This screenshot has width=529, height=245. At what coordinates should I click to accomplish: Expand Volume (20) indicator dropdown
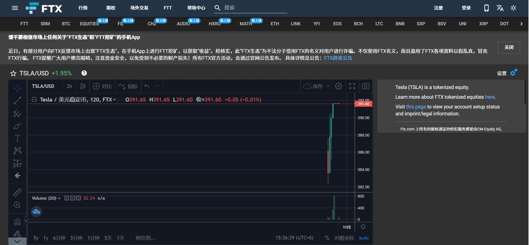pos(59,198)
